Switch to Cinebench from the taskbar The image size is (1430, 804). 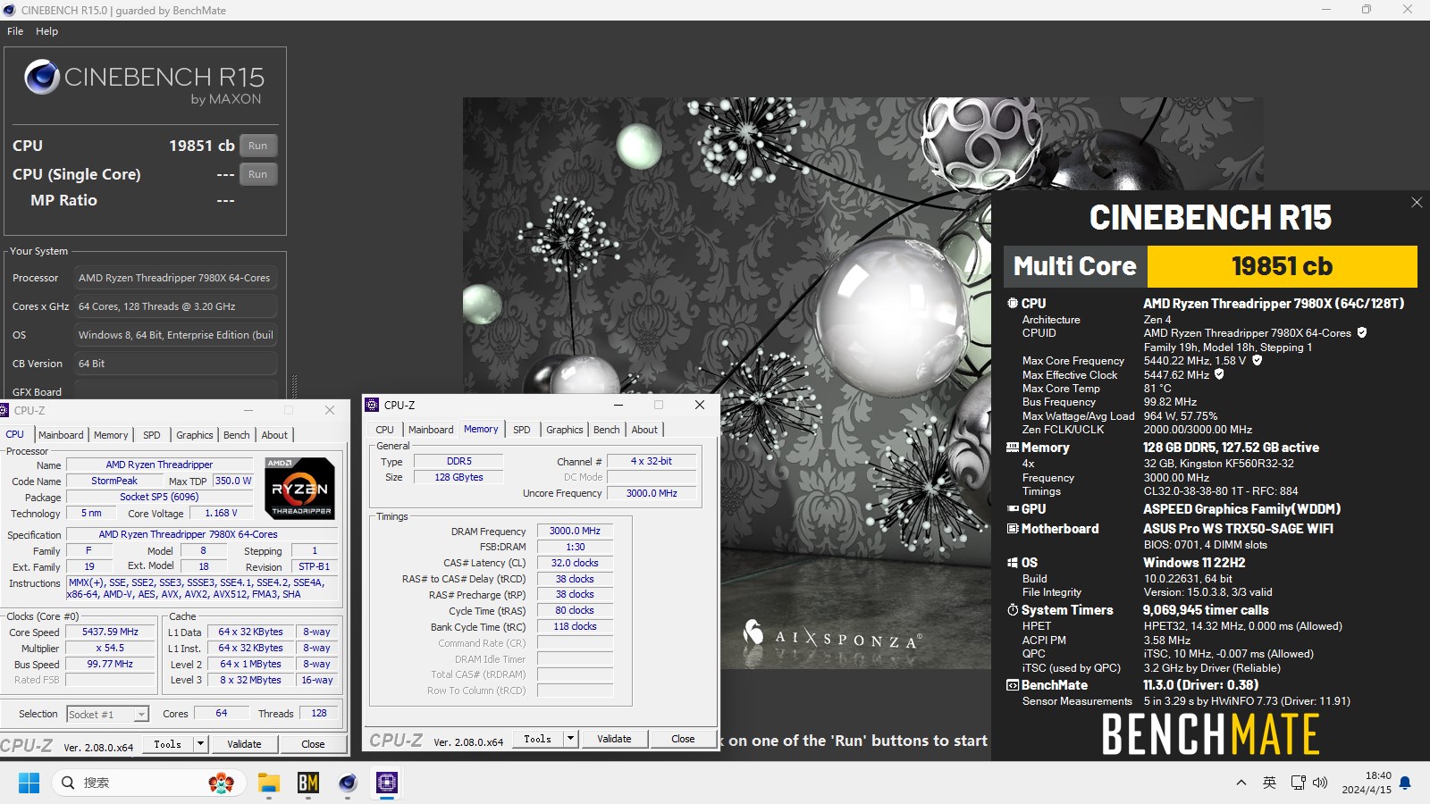click(x=348, y=783)
